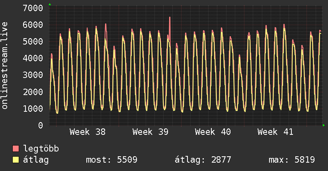This screenshot has height=171, width=328.
Task: Select the Week 38 axis label
Action: [88, 132]
